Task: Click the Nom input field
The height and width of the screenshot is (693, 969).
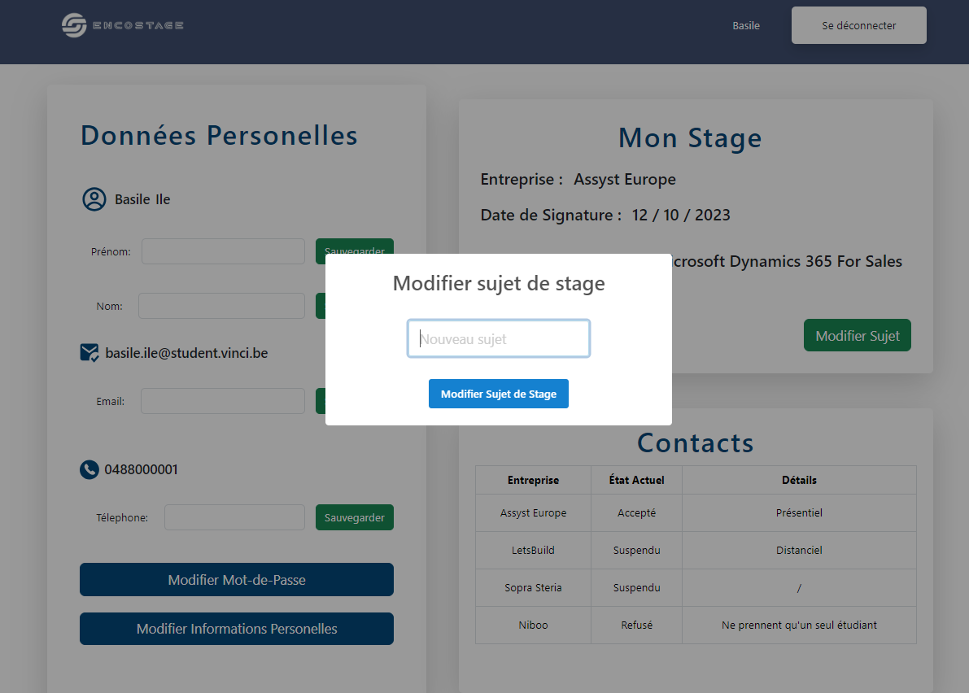Action: point(222,306)
